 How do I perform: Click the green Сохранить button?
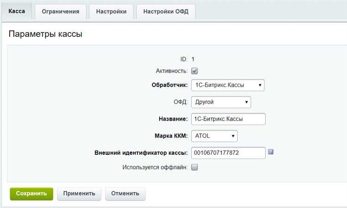click(x=31, y=194)
